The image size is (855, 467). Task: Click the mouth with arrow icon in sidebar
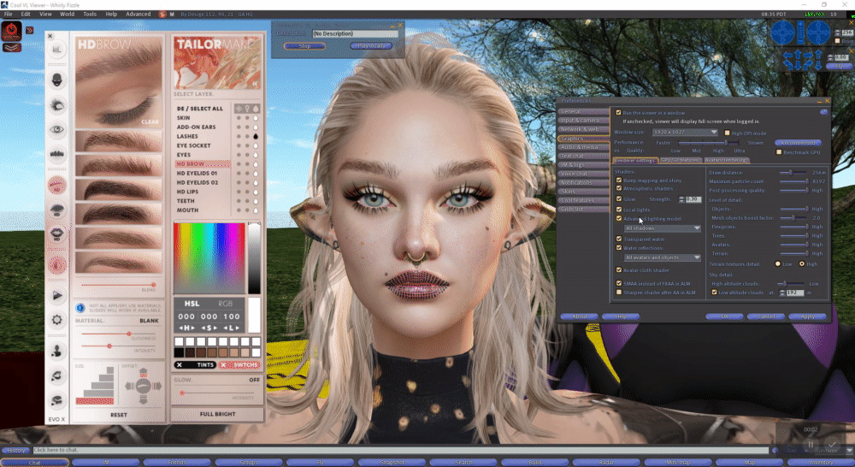pyautogui.click(x=56, y=375)
